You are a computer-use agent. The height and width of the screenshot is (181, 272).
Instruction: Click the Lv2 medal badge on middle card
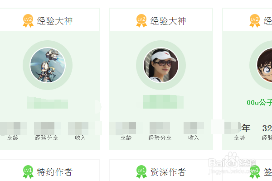[141, 21]
